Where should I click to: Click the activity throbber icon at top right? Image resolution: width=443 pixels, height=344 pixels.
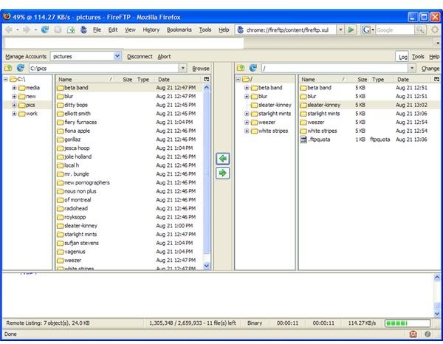point(435,30)
